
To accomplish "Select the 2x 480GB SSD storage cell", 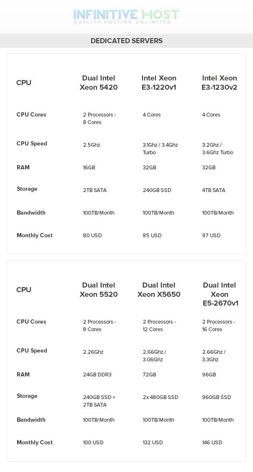I will pyautogui.click(x=161, y=397).
